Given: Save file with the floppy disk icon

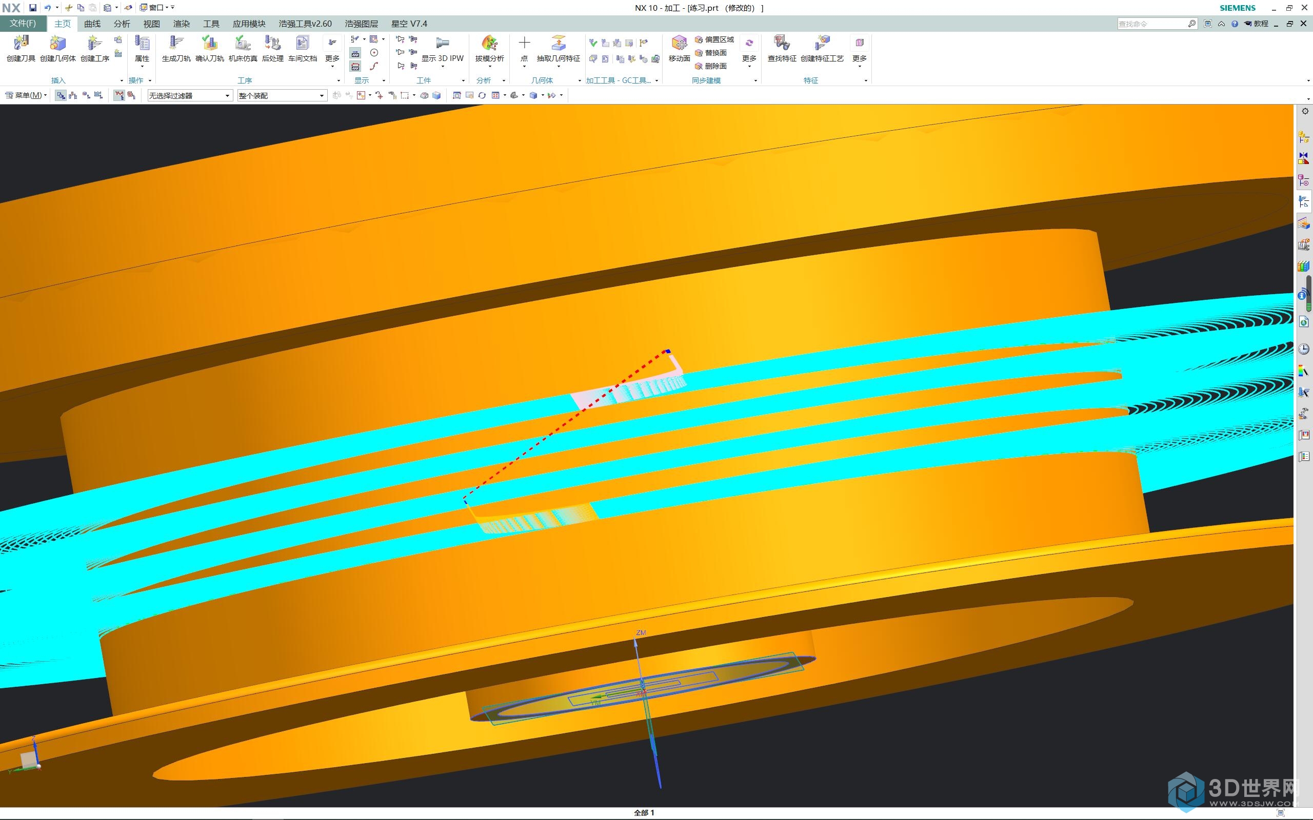Looking at the screenshot, I should click(x=32, y=8).
